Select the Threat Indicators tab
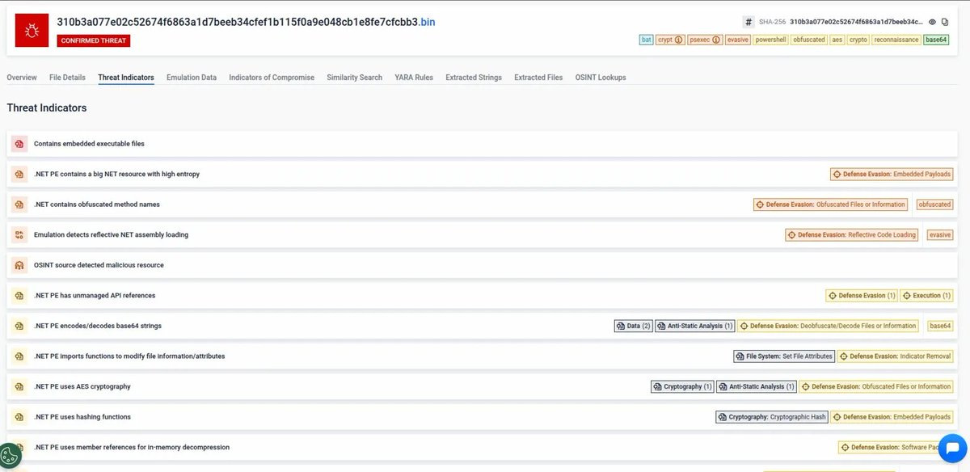Image resolution: width=970 pixels, height=472 pixels. point(126,78)
